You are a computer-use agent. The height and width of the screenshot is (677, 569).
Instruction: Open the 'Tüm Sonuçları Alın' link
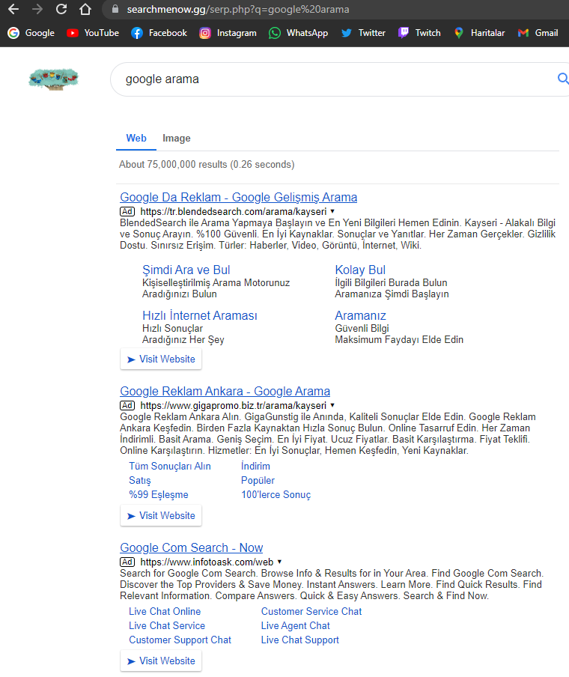[x=170, y=467]
